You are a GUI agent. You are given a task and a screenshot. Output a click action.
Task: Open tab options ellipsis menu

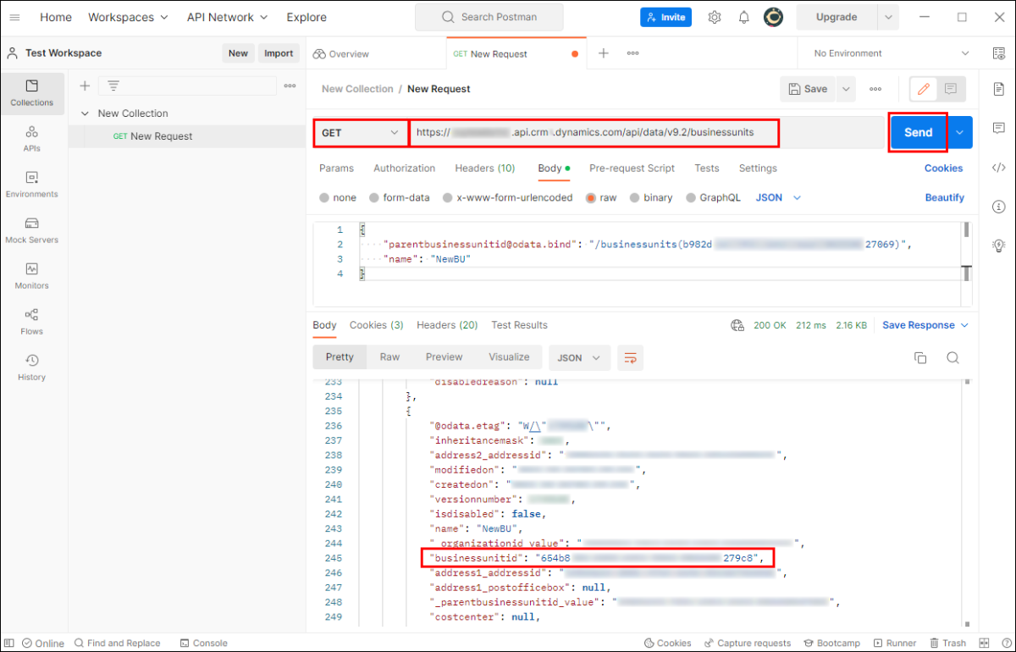632,53
